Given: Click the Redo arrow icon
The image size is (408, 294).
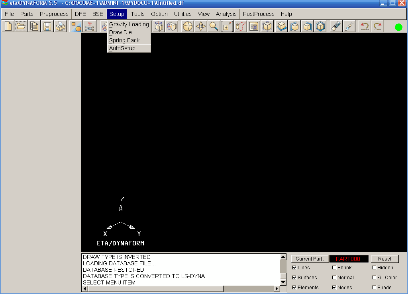Looking at the screenshot, I should point(377,26).
